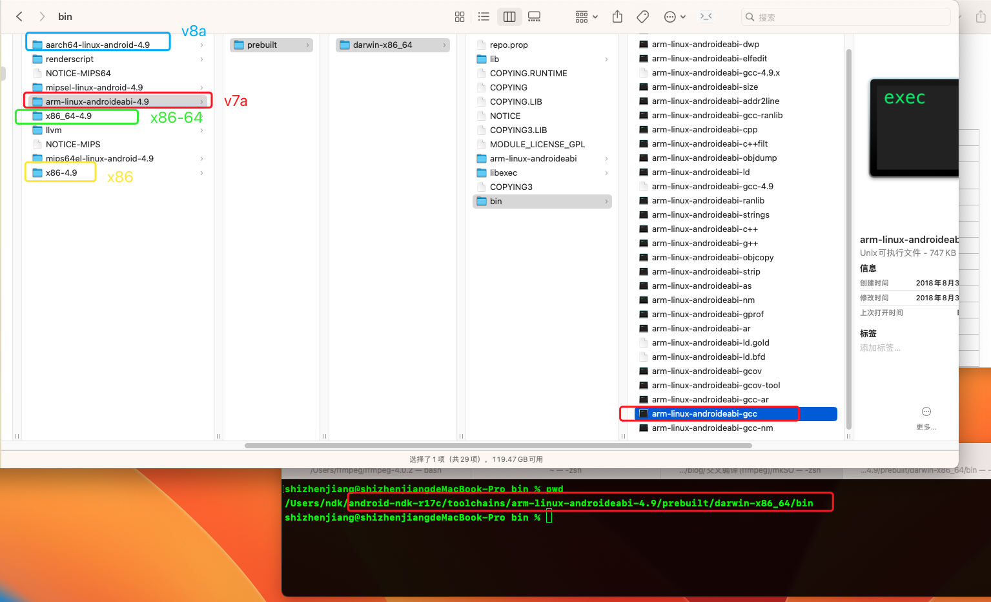This screenshot has width=991, height=602.
Task: Switch Finder to gallery view
Action: 534,17
